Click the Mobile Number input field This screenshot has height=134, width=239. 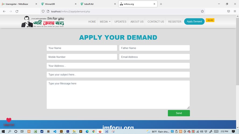pyautogui.click(x=82, y=57)
